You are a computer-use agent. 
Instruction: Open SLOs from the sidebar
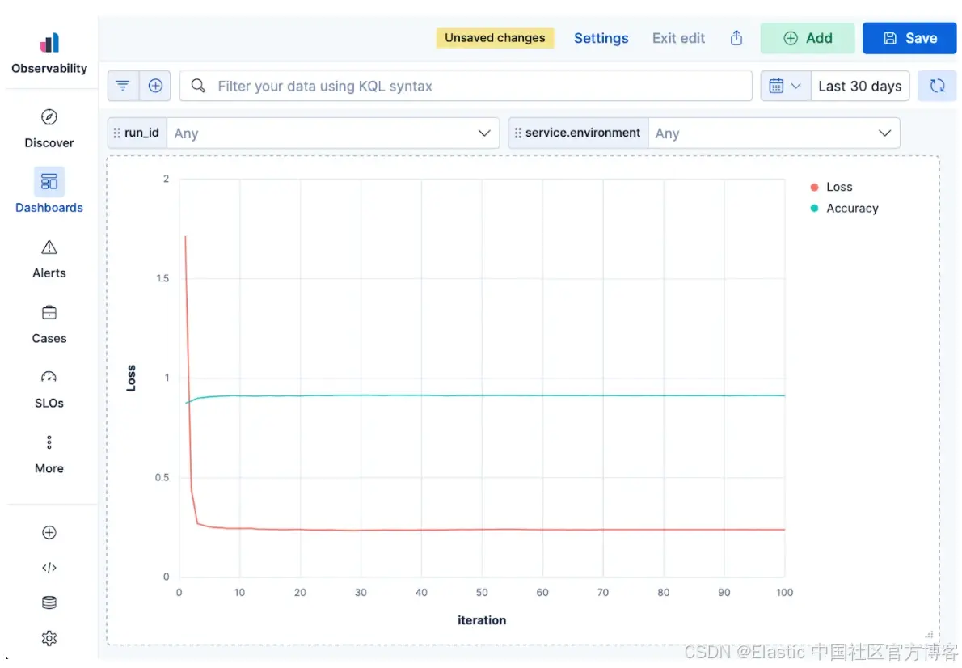[49, 389]
